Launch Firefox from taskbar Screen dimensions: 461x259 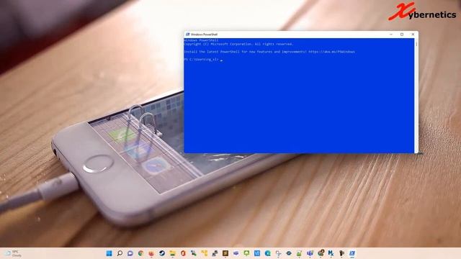[x=151, y=253]
